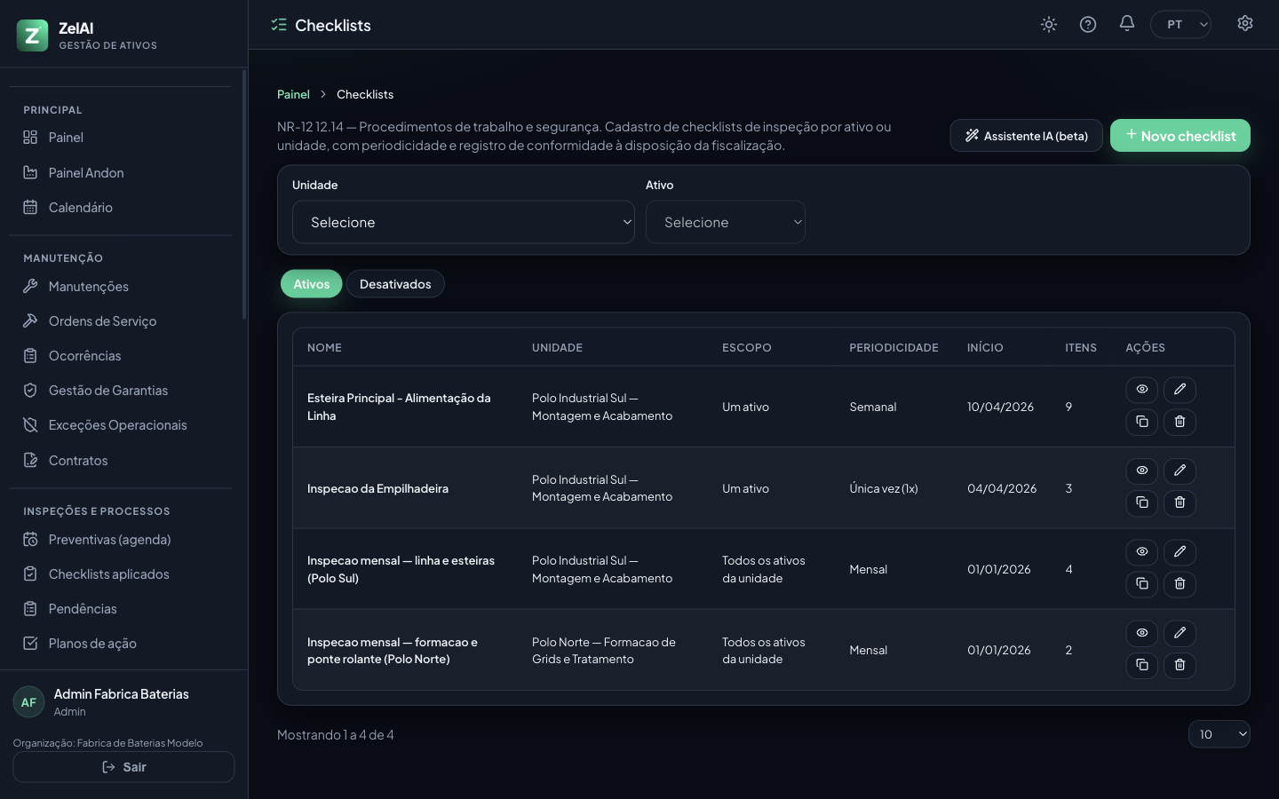Click the Novo checklist button
Viewport: 1279px width, 799px height.
(1180, 136)
